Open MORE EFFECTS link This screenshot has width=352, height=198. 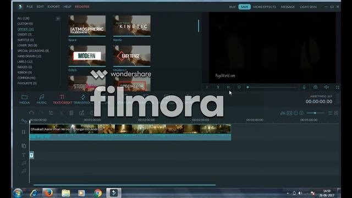point(265,7)
